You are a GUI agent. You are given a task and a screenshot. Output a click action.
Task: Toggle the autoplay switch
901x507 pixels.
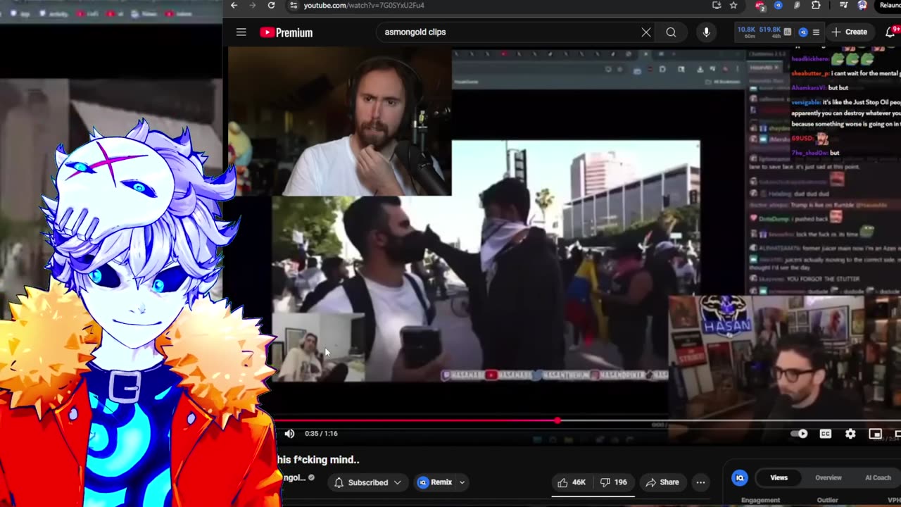click(799, 434)
